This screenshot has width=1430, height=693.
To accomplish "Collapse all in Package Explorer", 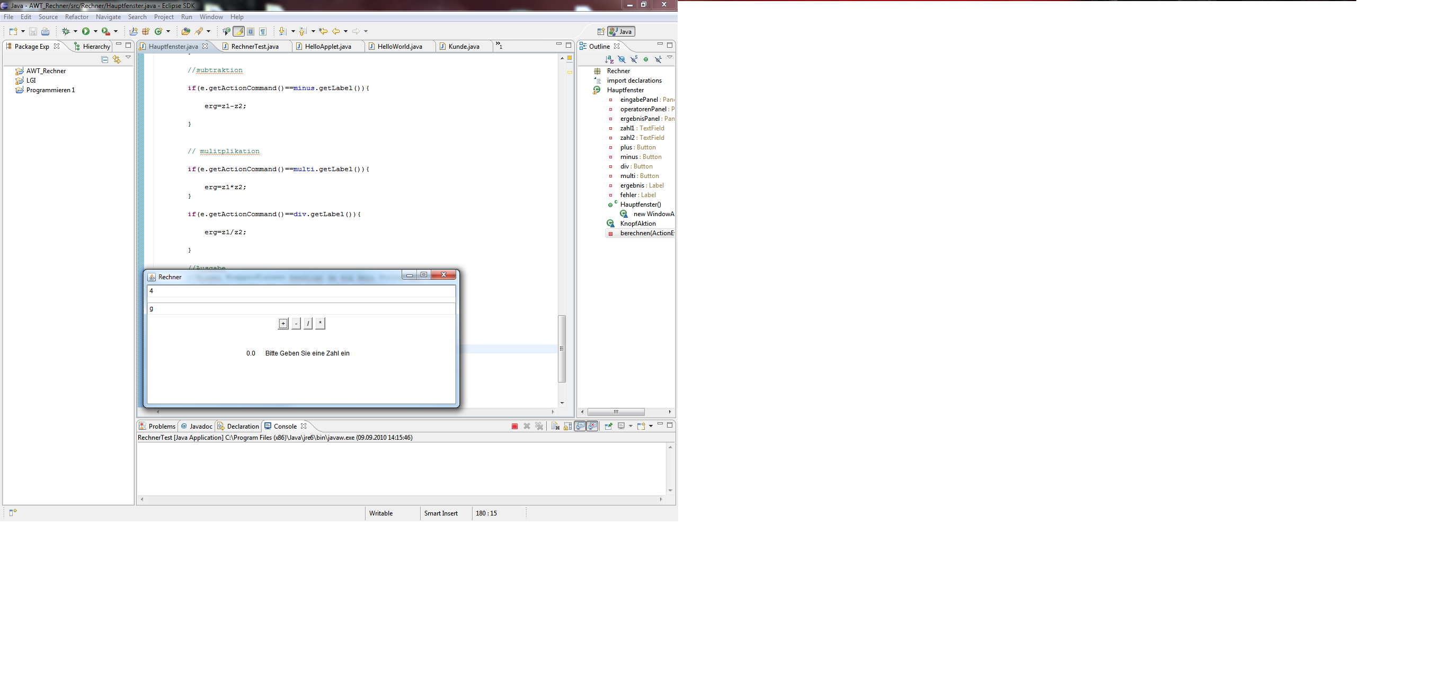I will point(104,59).
